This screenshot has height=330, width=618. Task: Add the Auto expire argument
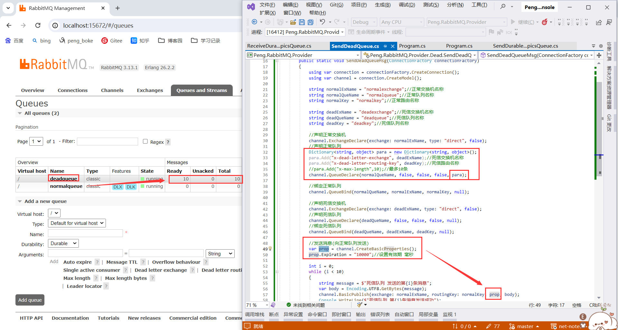pyautogui.click(x=78, y=262)
